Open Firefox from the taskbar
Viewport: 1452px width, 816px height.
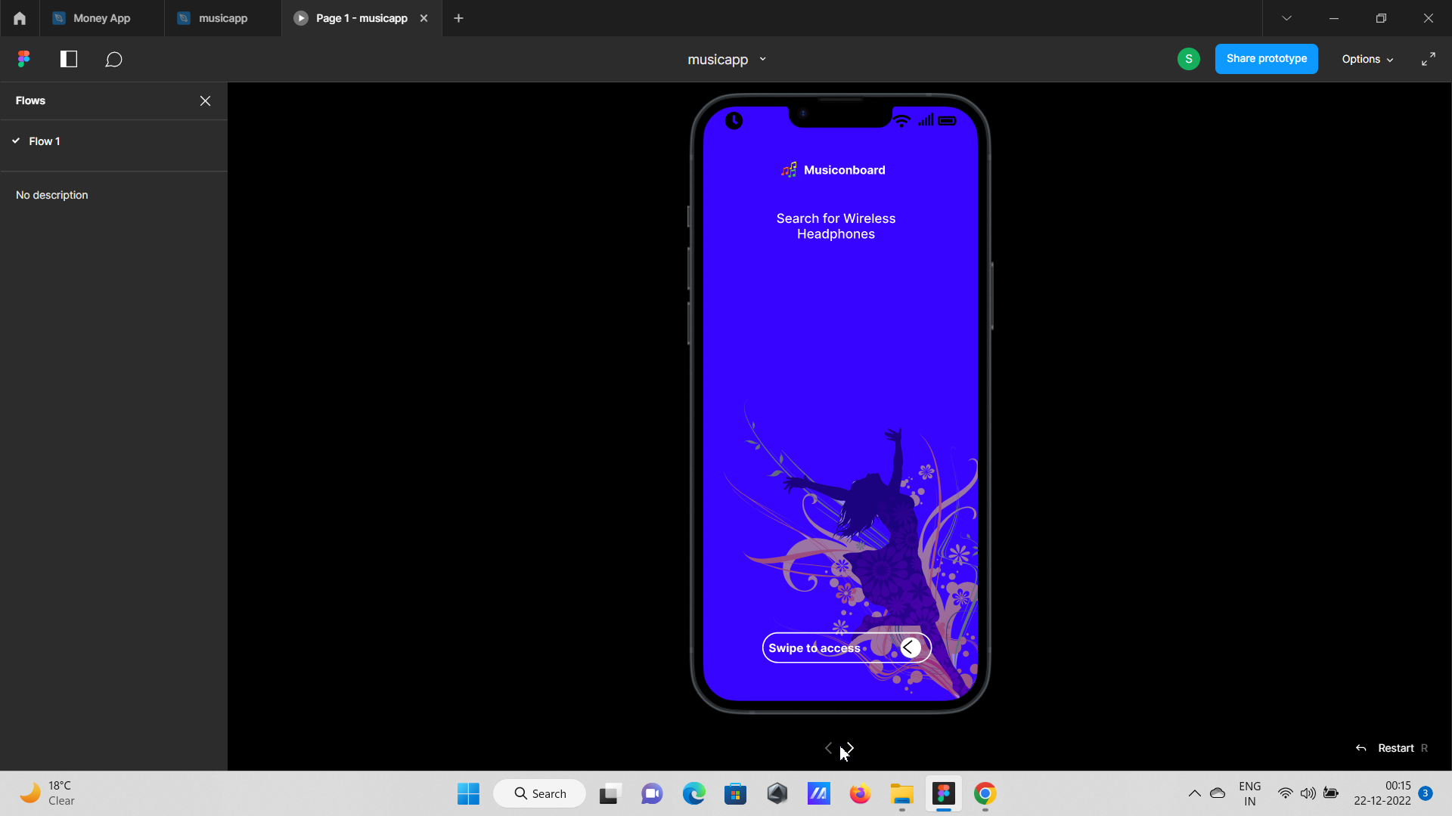coord(860,793)
